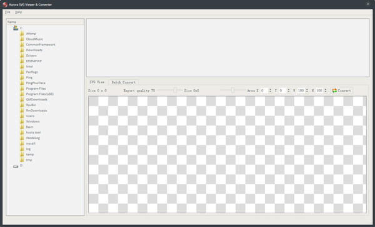
Task: Click the CloudMusic folder icon
Action: [x=22, y=39]
